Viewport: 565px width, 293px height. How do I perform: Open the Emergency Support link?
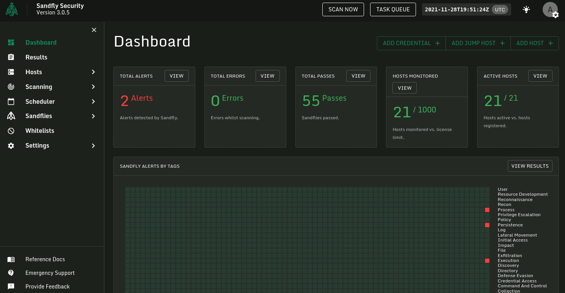[50, 273]
